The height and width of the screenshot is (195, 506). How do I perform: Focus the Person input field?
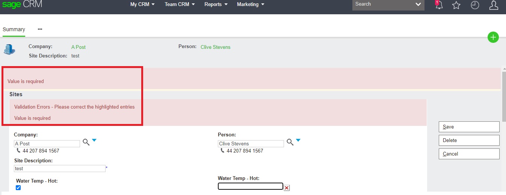(x=251, y=144)
